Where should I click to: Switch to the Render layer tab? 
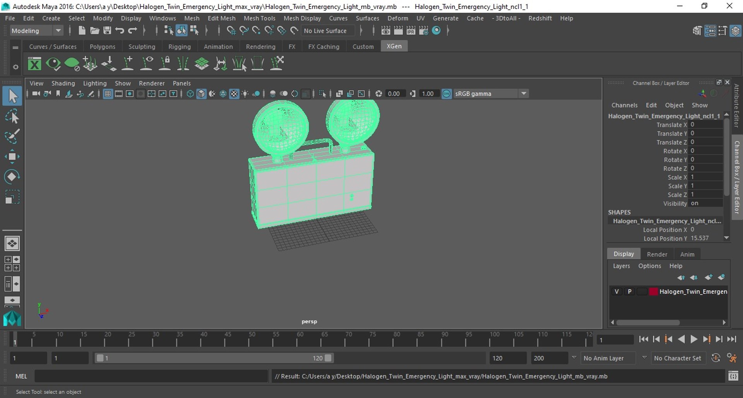point(657,254)
